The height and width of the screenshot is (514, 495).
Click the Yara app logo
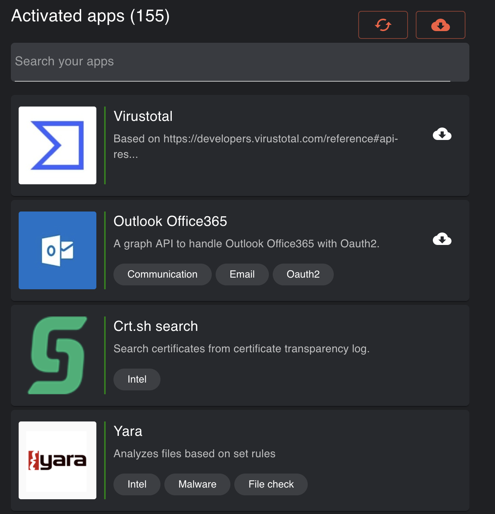point(57,460)
